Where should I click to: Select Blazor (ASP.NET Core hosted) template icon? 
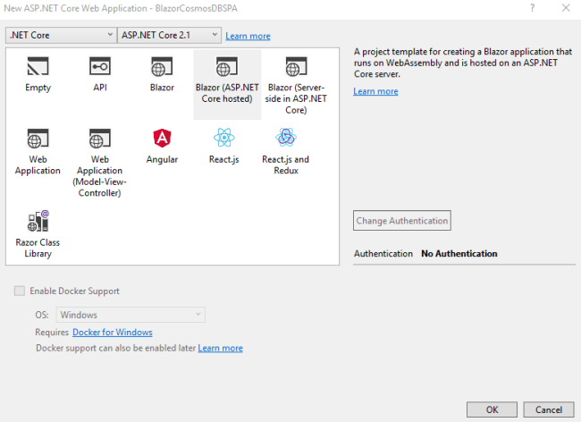pos(227,66)
